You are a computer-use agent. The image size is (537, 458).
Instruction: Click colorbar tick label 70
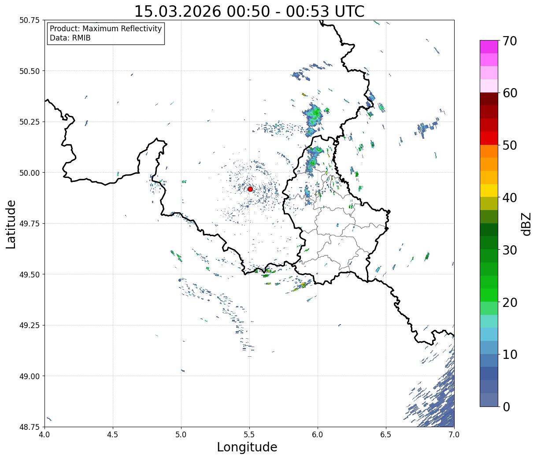pos(510,41)
